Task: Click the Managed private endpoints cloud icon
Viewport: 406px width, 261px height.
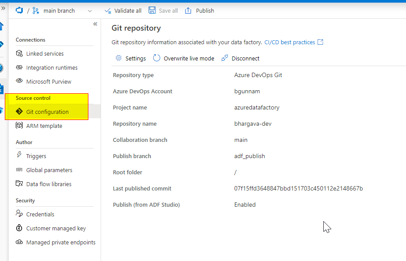Action: point(19,242)
